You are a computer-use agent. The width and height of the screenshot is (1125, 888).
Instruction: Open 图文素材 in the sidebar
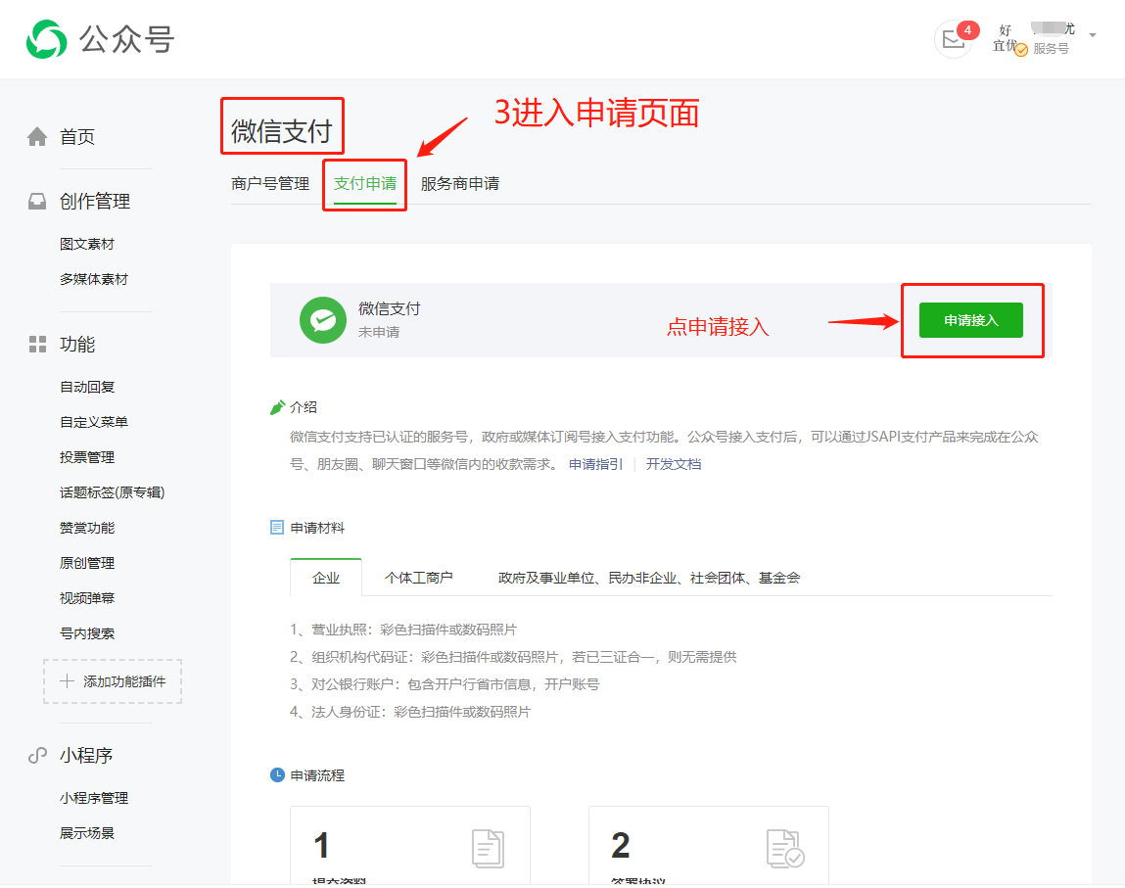point(87,244)
